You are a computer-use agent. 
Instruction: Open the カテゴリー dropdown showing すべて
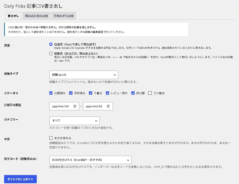pyautogui.click(x=75, y=121)
